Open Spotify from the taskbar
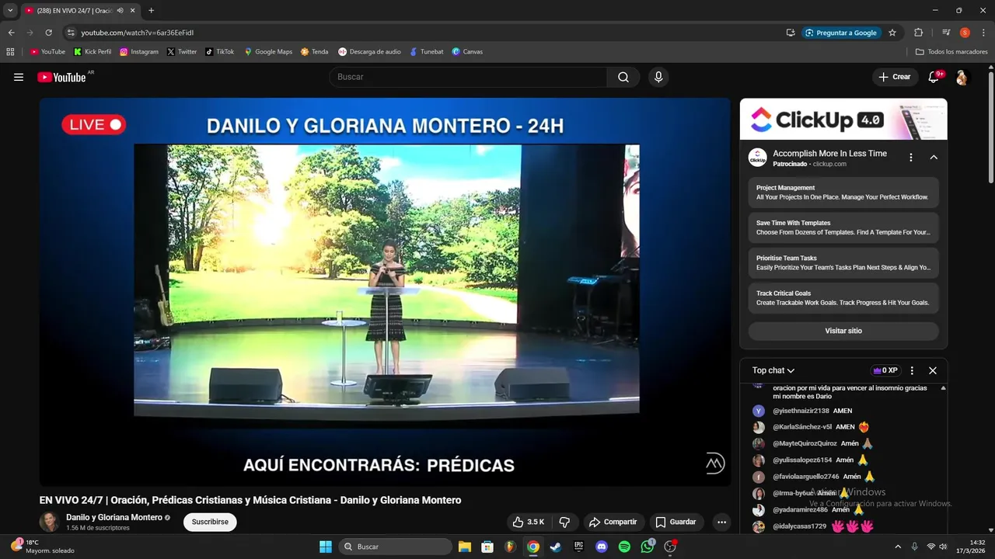The height and width of the screenshot is (559, 995). tap(624, 547)
